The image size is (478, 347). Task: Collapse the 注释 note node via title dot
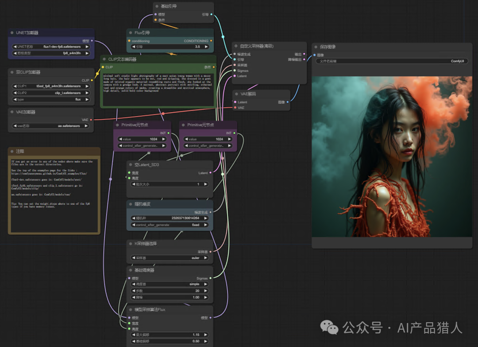click(12, 152)
